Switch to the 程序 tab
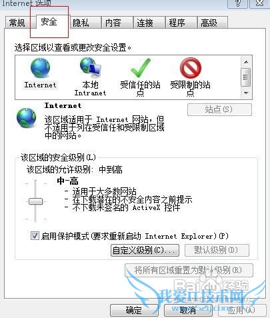Viewport: 270px width, 318px height. click(x=177, y=23)
